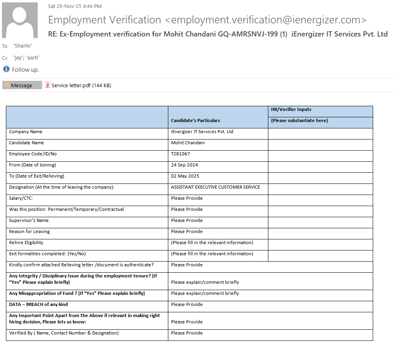
Task: Switch to the Message tab
Action: (22, 85)
